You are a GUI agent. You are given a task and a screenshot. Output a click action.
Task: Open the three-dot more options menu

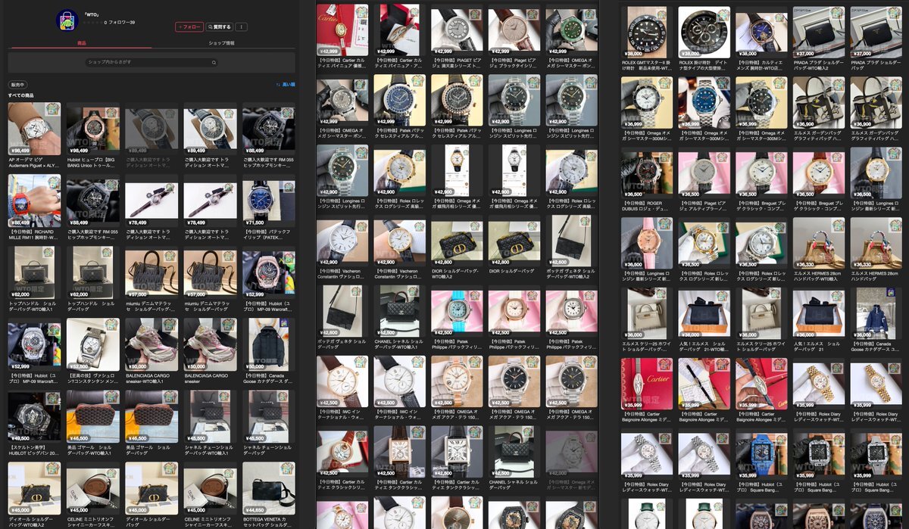[242, 26]
